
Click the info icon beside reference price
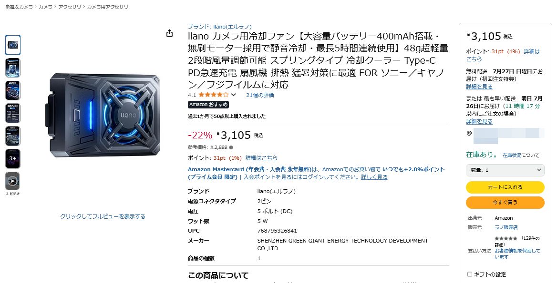pyautogui.click(x=231, y=147)
